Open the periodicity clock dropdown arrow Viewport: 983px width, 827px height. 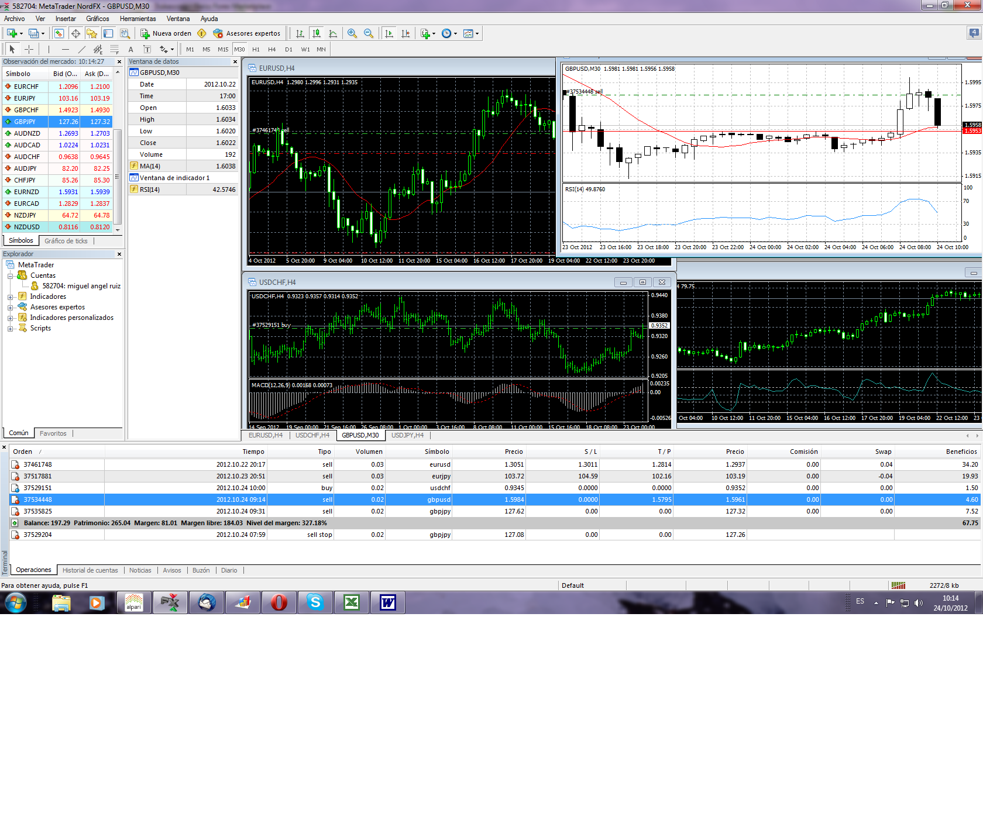455,34
